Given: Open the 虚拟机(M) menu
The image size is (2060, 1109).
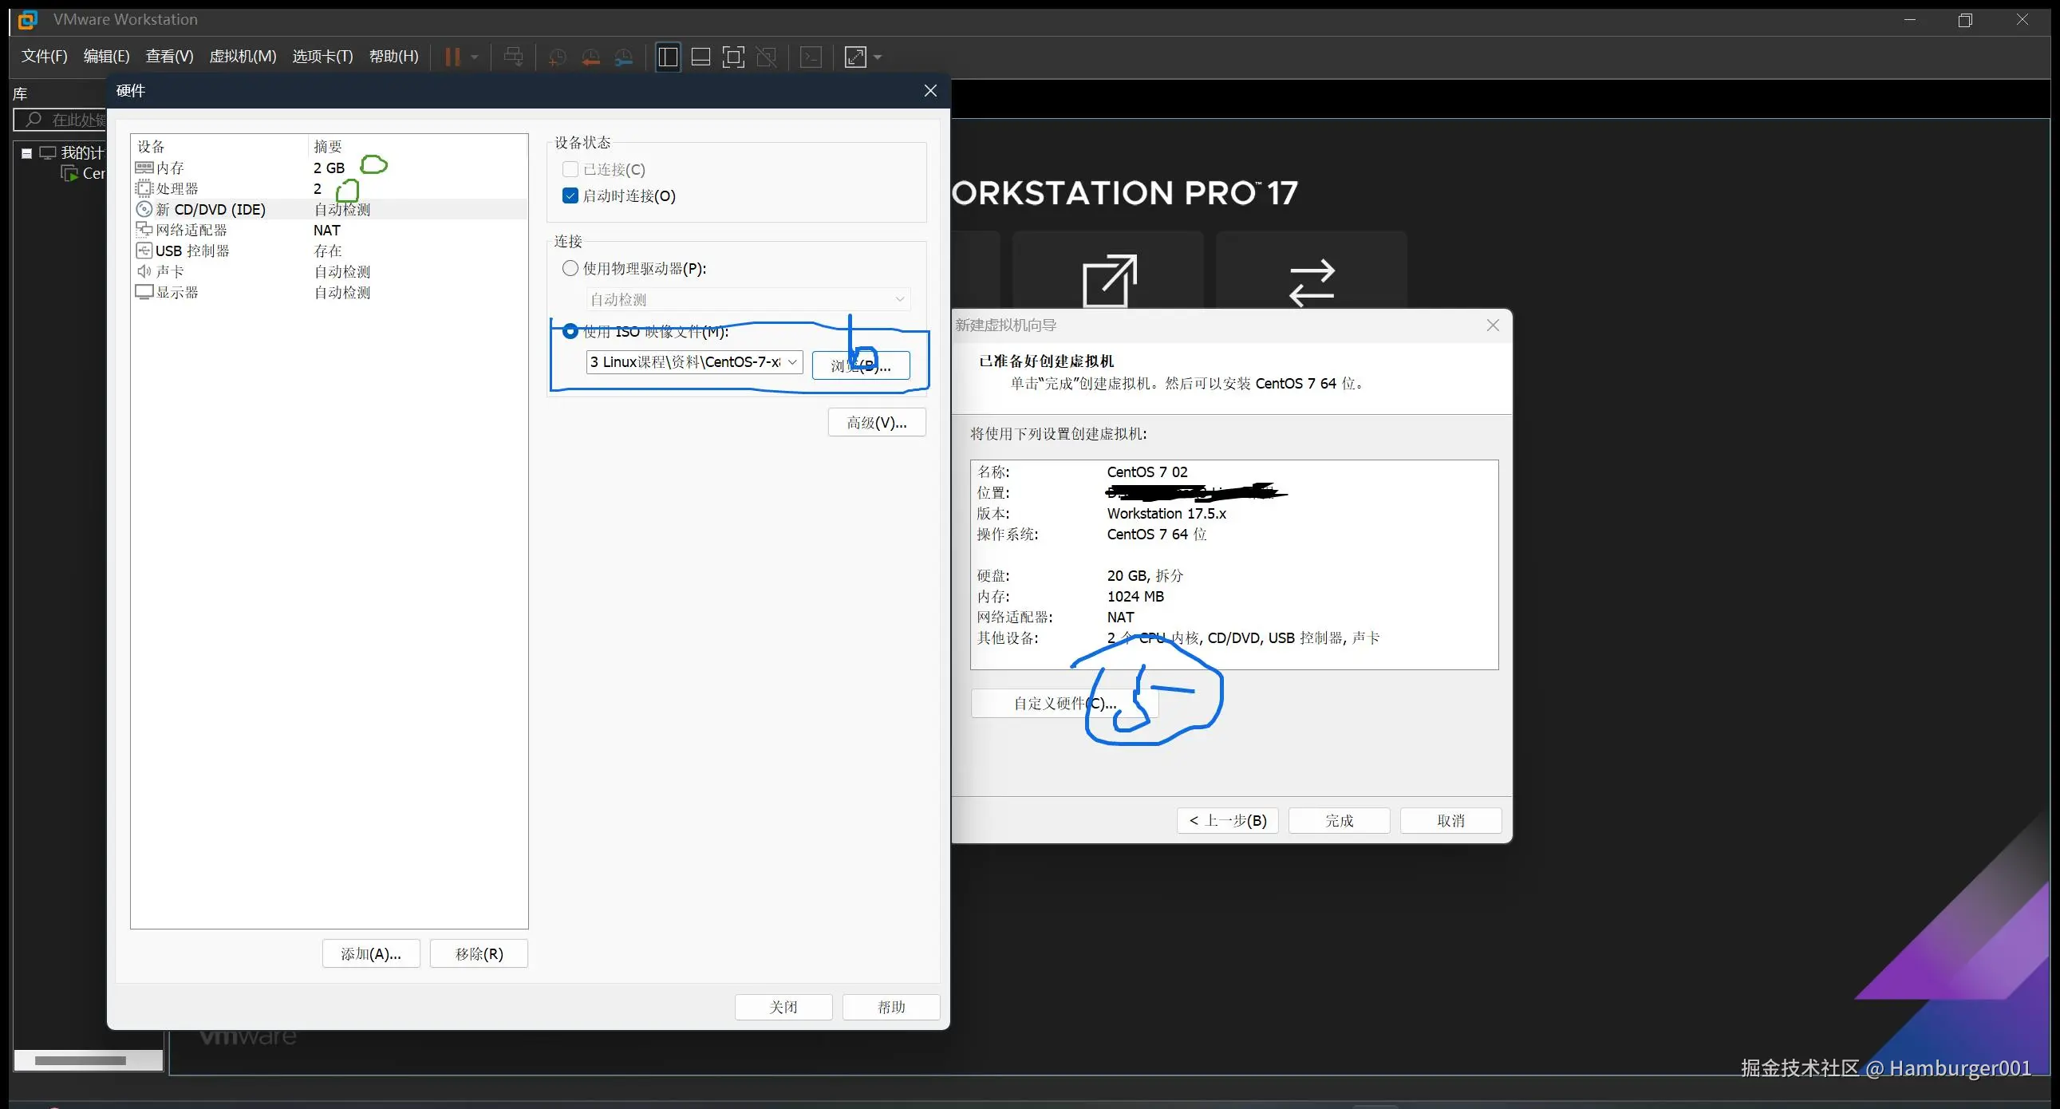Looking at the screenshot, I should pos(243,56).
